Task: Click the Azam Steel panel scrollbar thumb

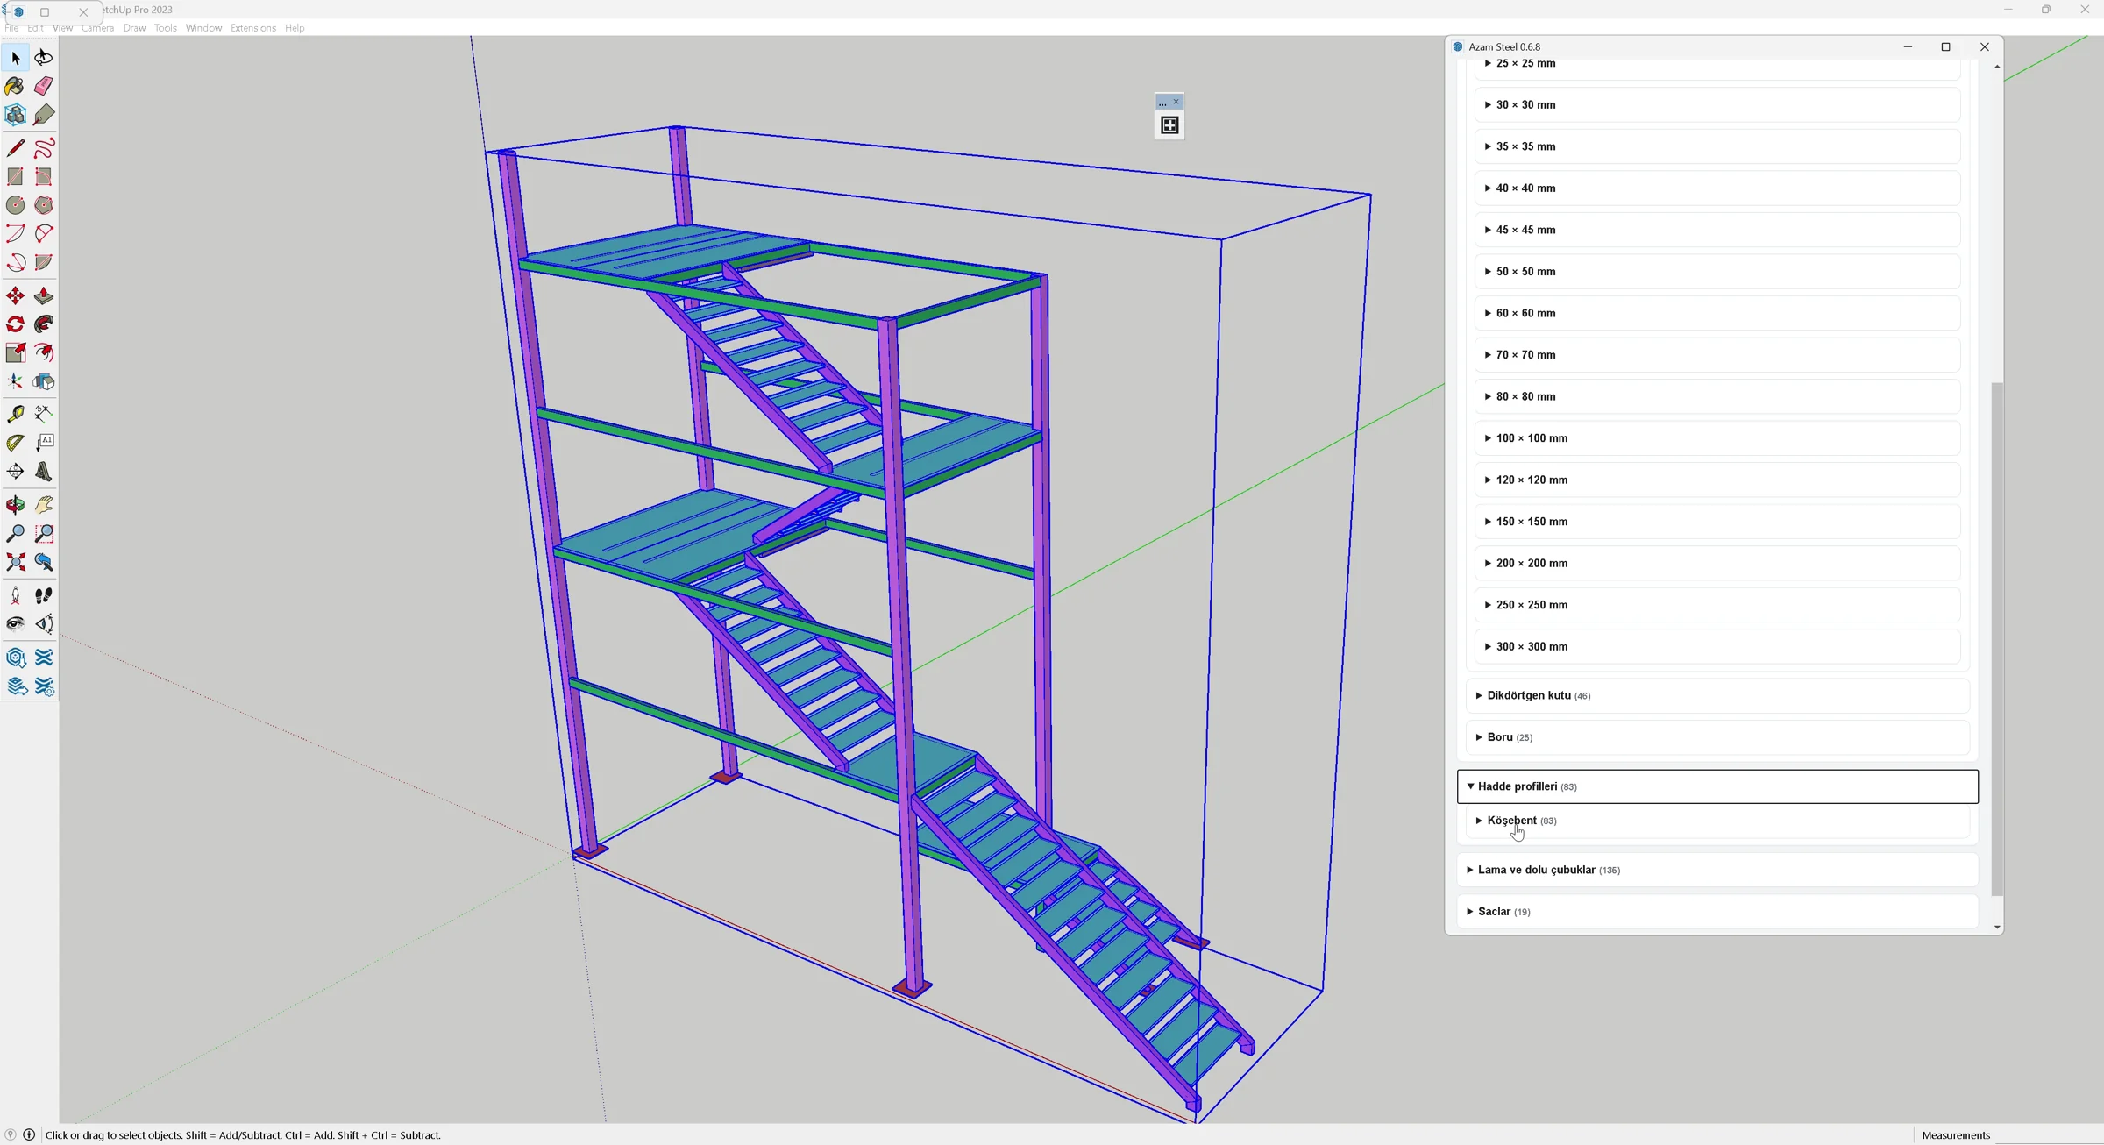Action: coord(1997,639)
